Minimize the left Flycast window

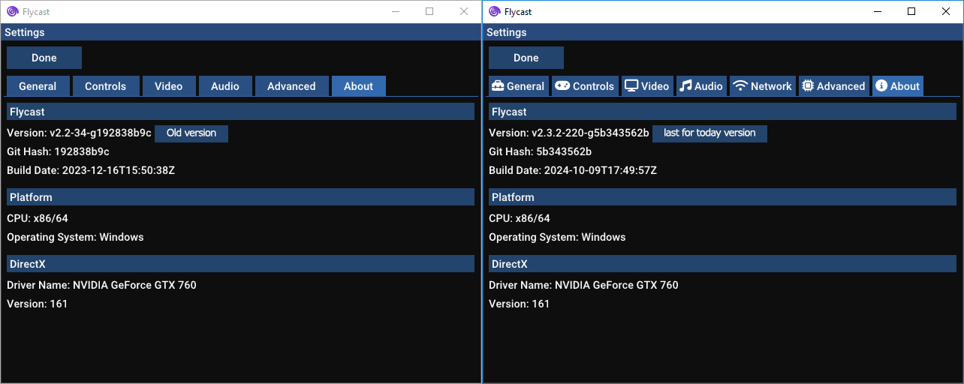click(395, 11)
